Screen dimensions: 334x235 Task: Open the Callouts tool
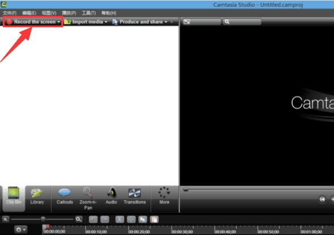(x=64, y=196)
